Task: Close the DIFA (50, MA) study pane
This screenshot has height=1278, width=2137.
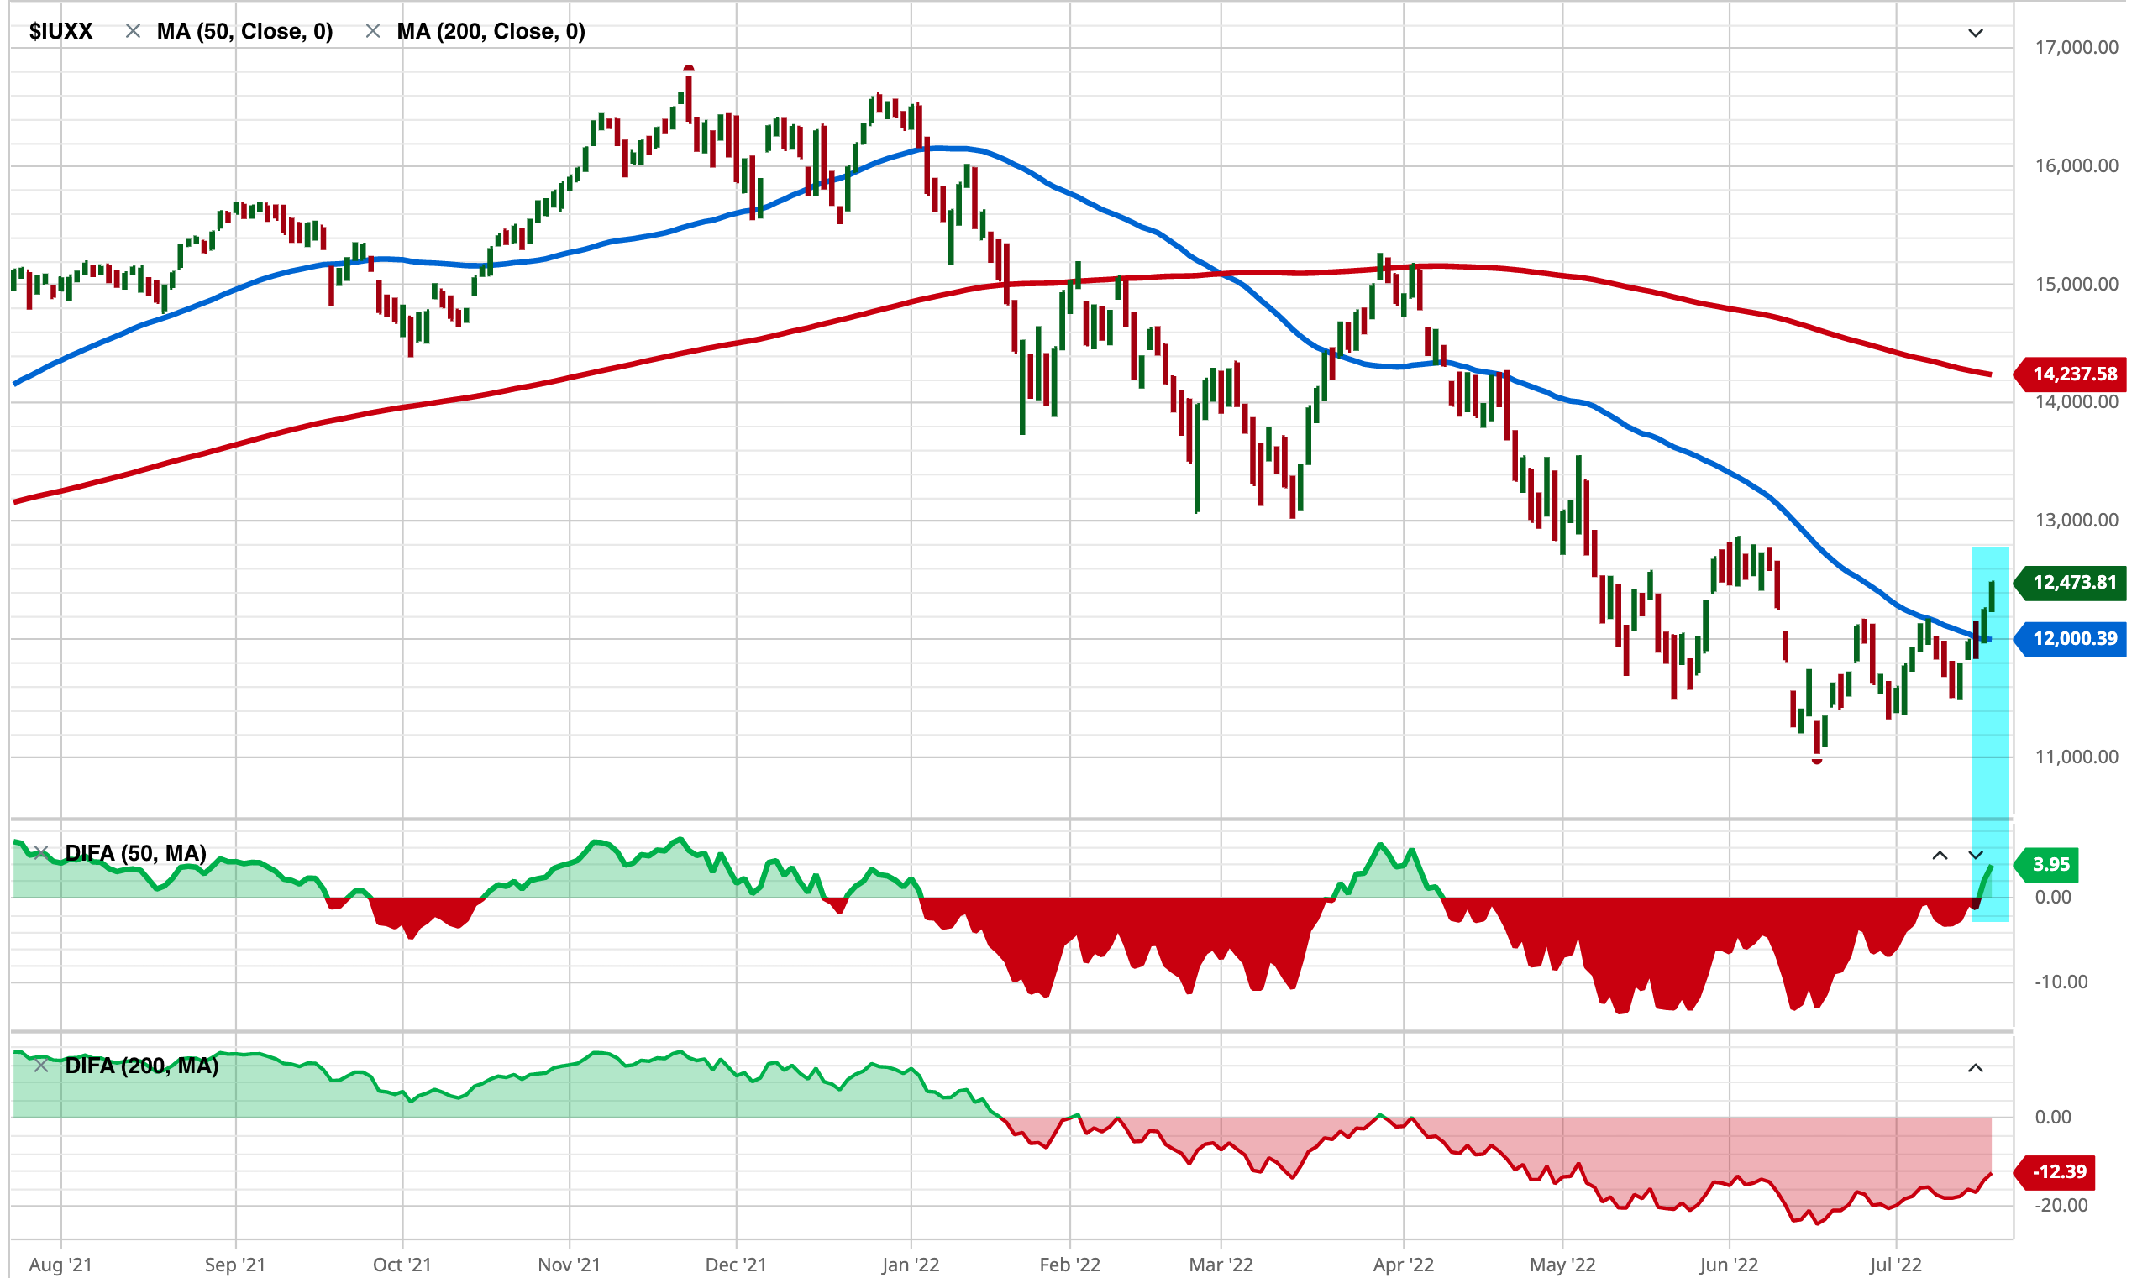Action: click(x=40, y=852)
